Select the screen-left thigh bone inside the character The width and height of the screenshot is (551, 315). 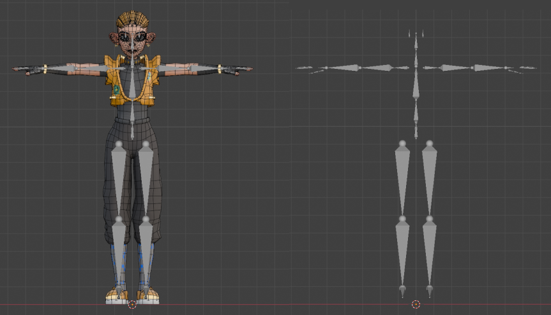[x=118, y=179]
